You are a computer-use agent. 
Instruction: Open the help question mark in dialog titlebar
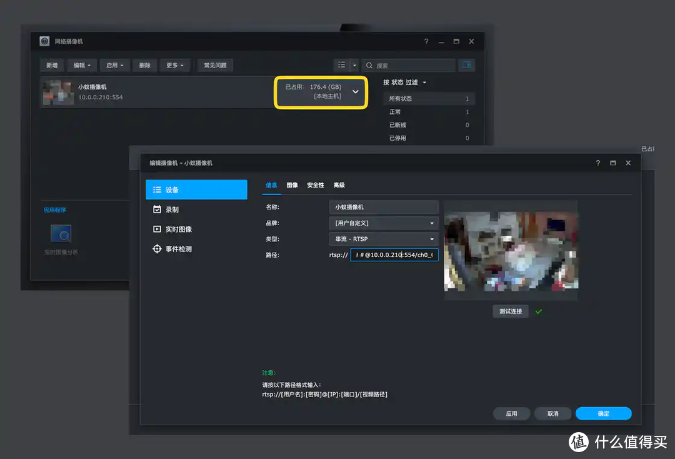(x=597, y=163)
